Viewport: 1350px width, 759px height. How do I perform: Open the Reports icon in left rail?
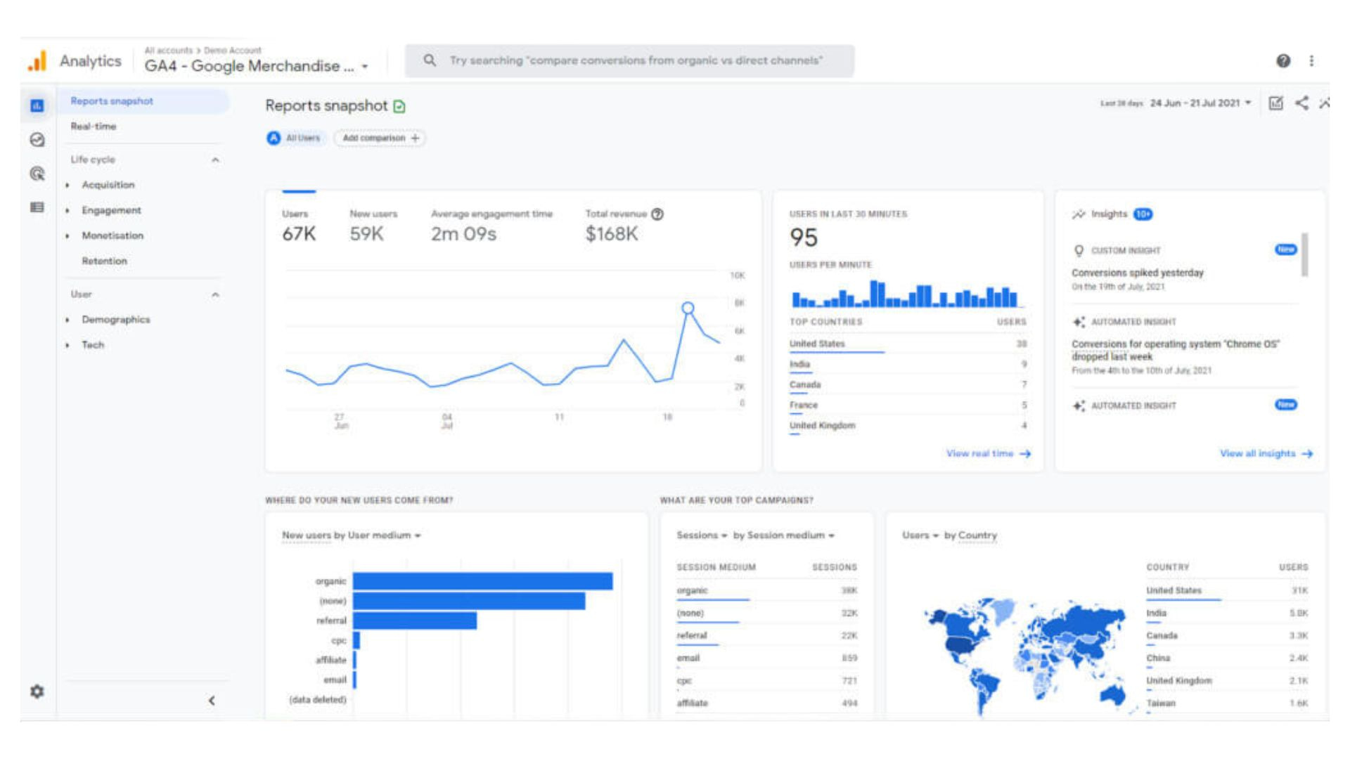(x=37, y=106)
